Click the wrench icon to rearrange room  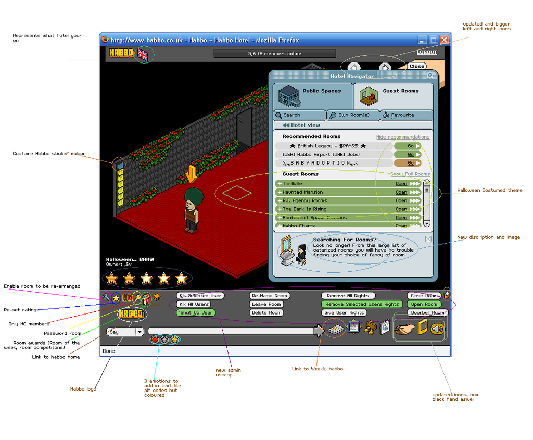(x=107, y=298)
